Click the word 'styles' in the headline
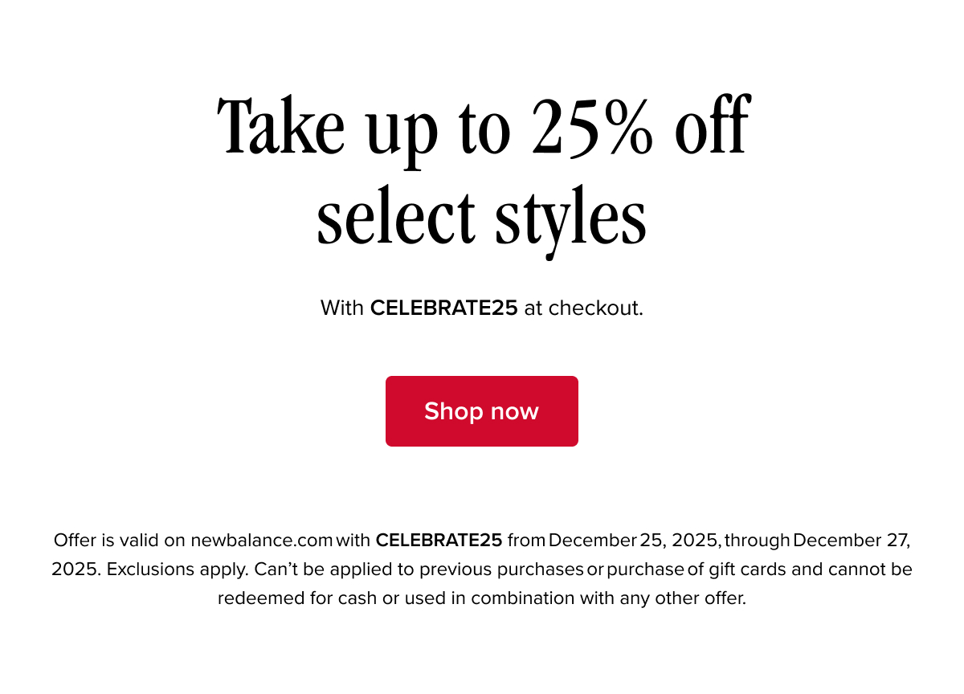 tap(570, 218)
